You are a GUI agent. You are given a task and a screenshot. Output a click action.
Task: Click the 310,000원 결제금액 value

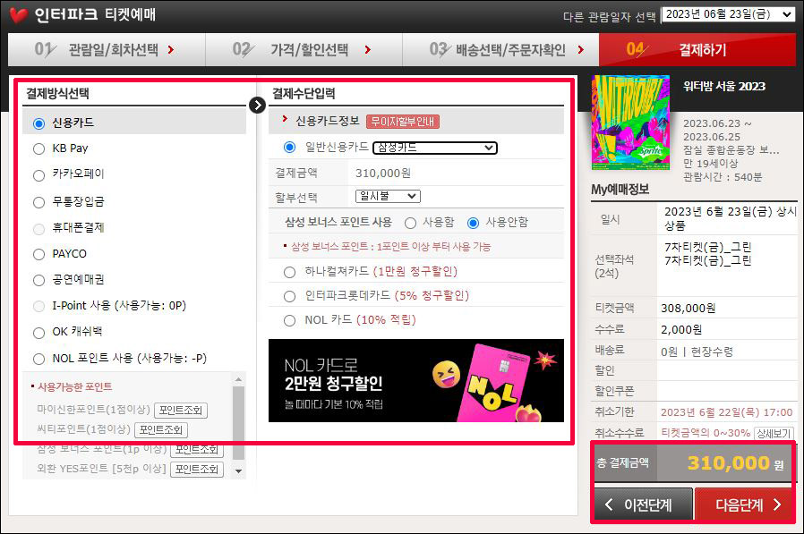383,174
